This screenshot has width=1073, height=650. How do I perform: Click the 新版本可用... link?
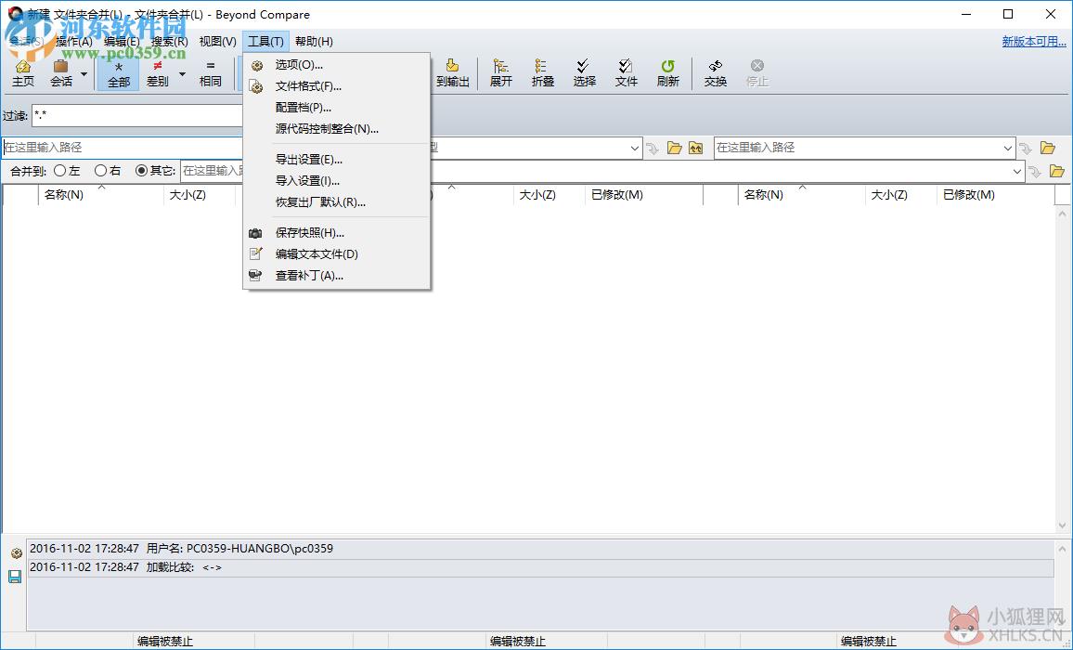click(x=1034, y=42)
